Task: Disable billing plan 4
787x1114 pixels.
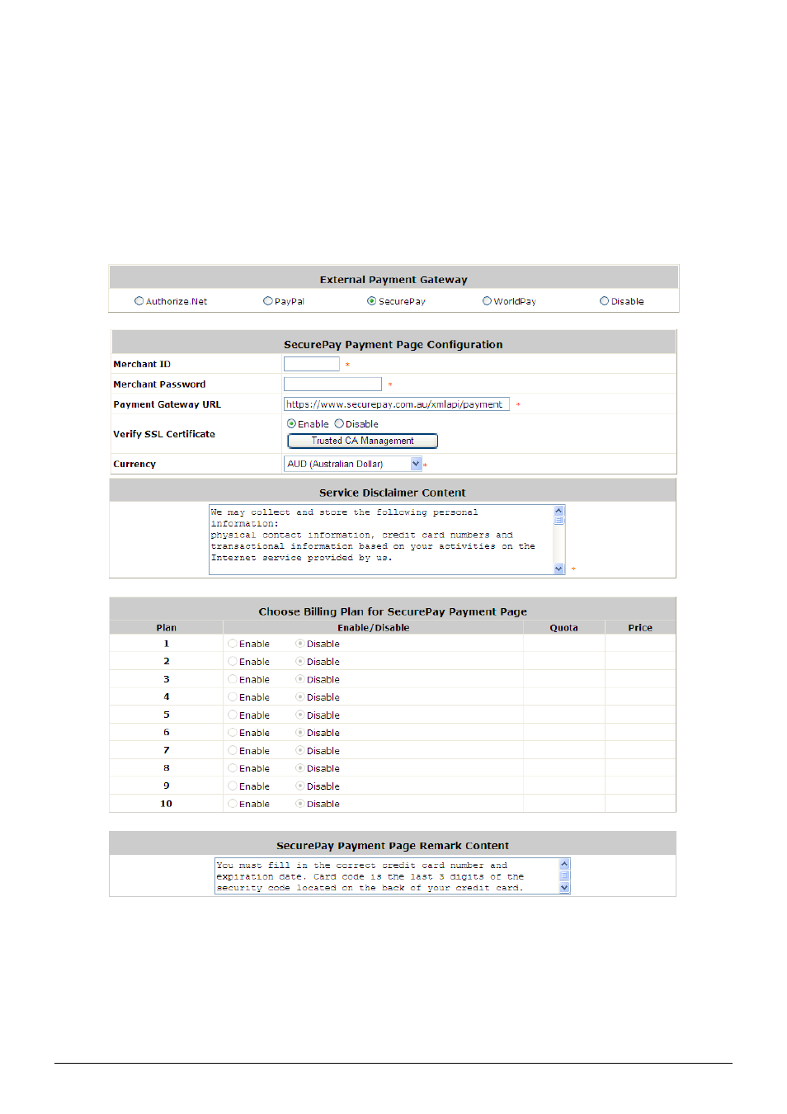Action: click(300, 697)
